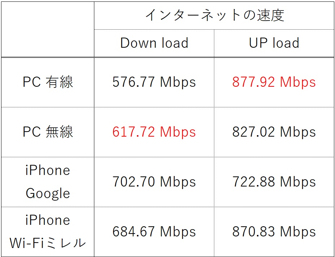Select the UP load column header
335x257 pixels.
point(274,43)
